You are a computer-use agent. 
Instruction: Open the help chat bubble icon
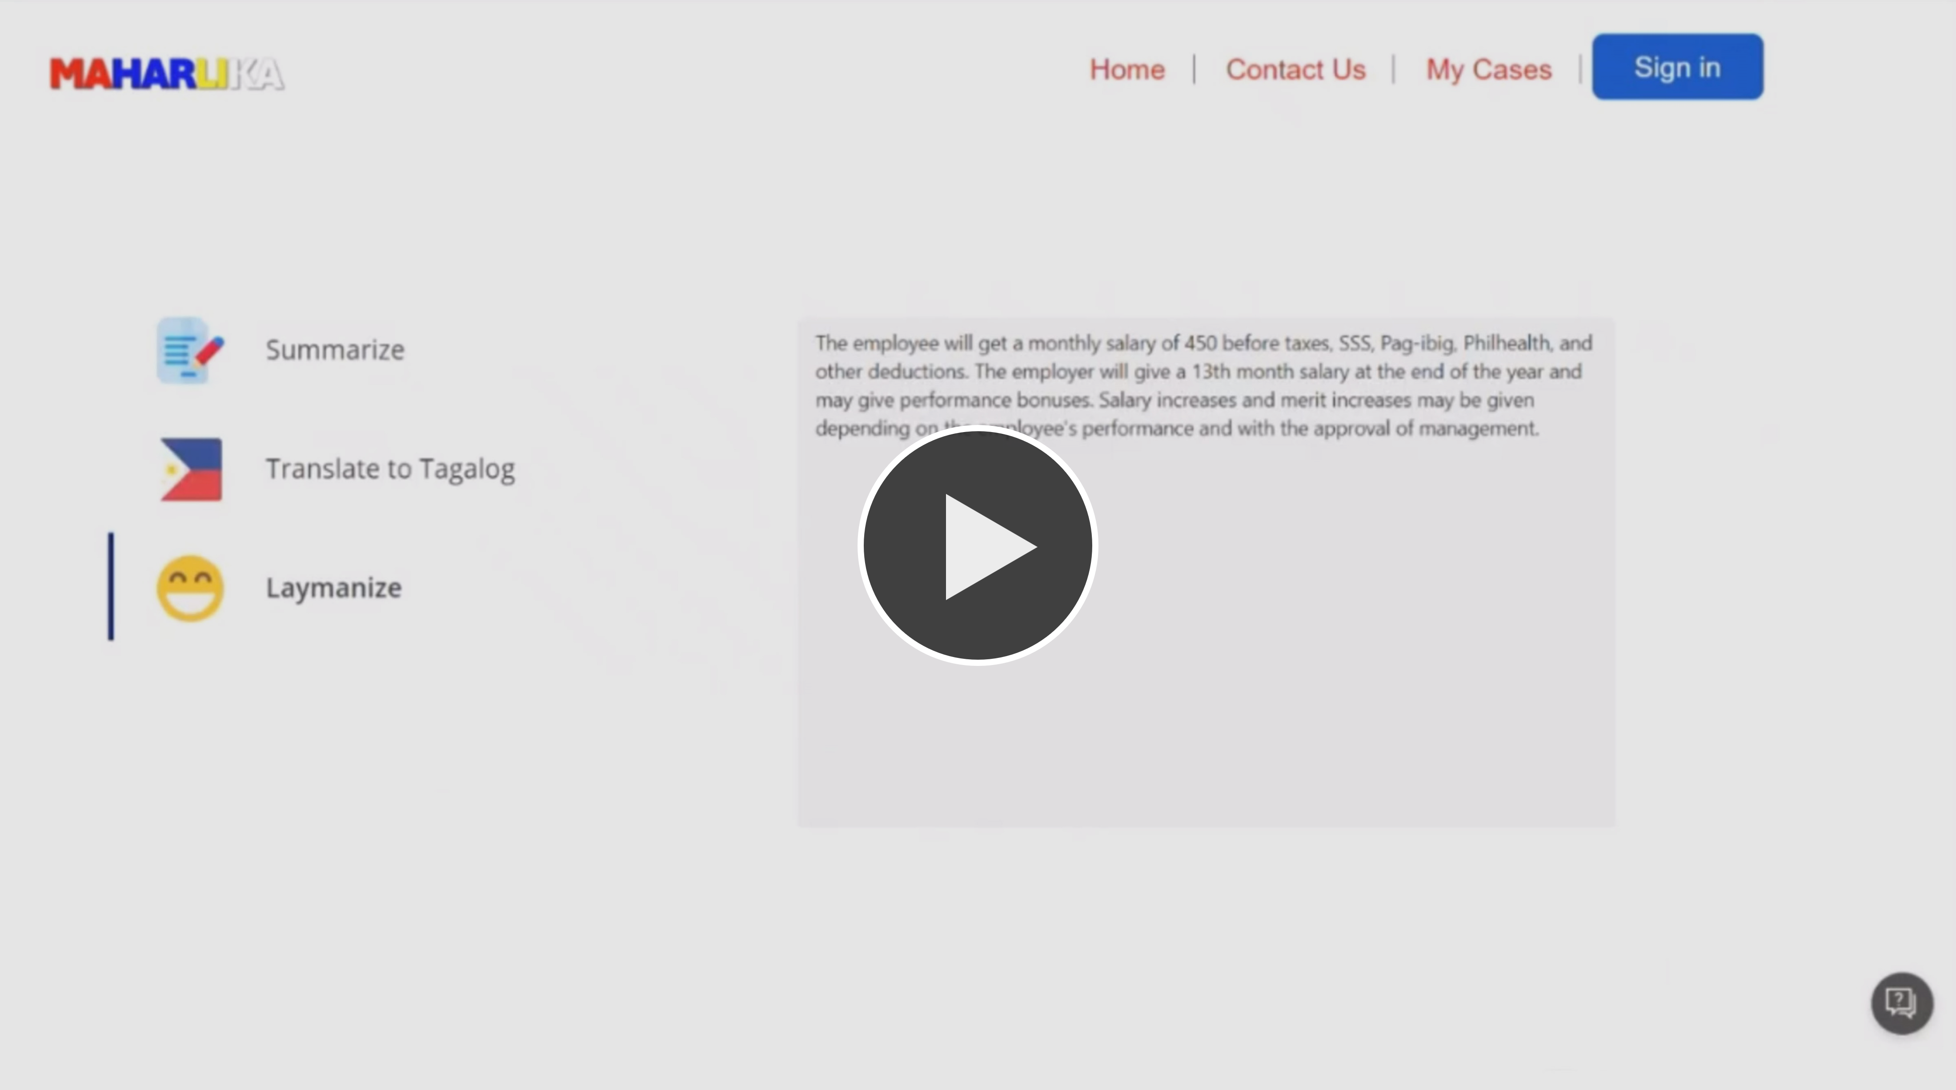click(x=1901, y=1003)
